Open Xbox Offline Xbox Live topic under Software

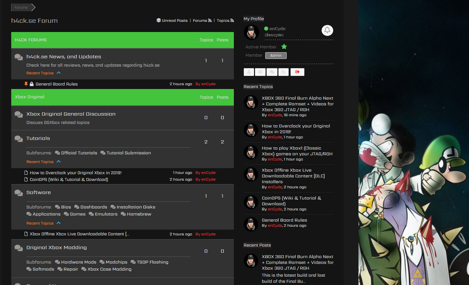pyautogui.click(x=79, y=234)
